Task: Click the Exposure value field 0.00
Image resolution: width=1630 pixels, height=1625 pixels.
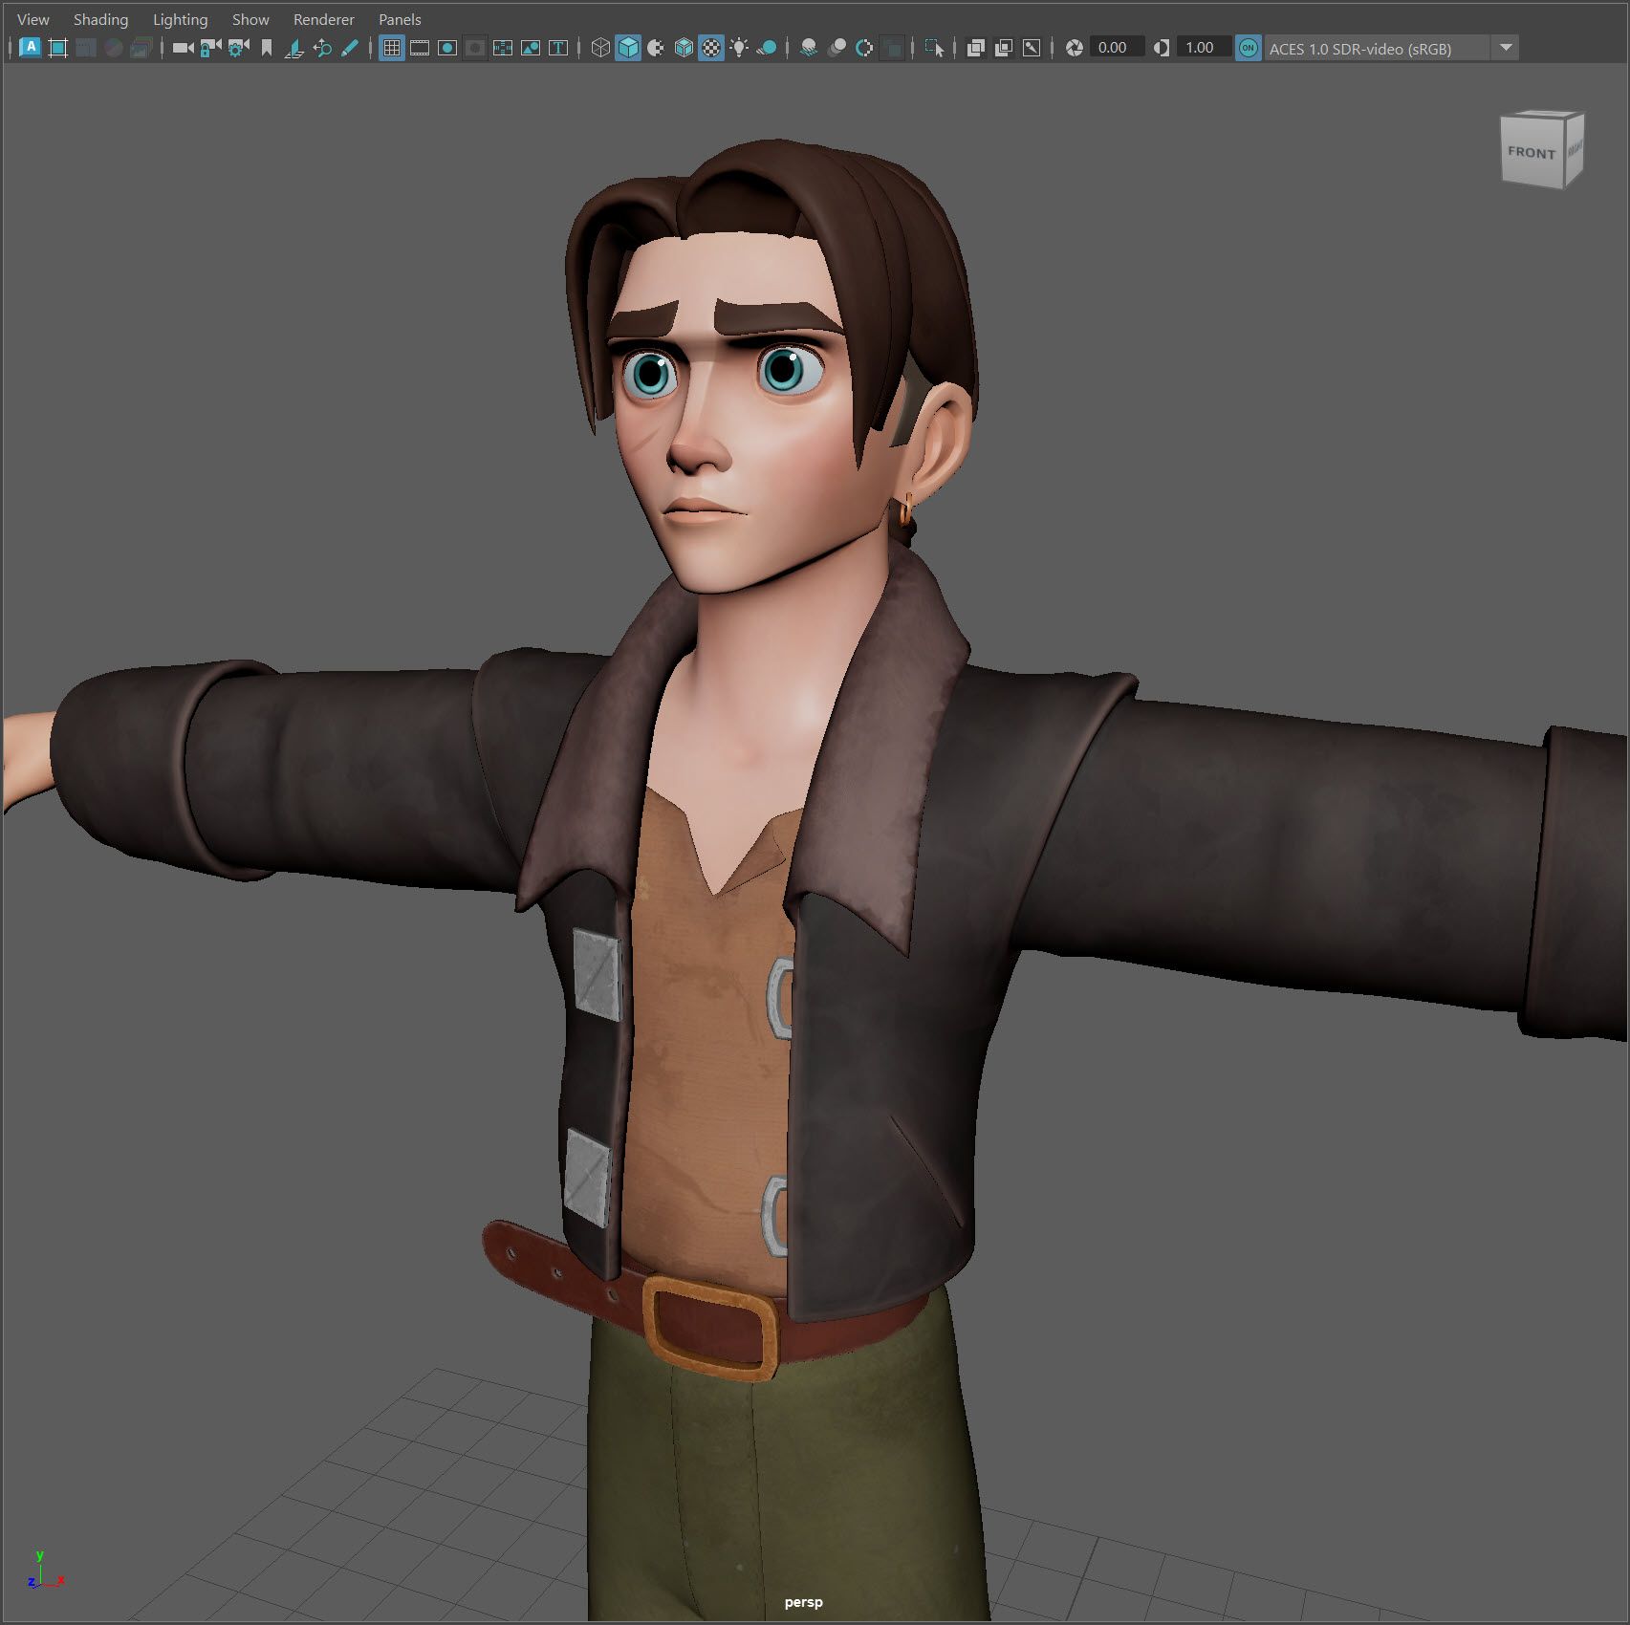Action: 1117,47
